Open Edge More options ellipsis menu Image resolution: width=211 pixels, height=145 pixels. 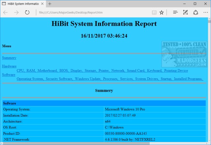pos(206,13)
